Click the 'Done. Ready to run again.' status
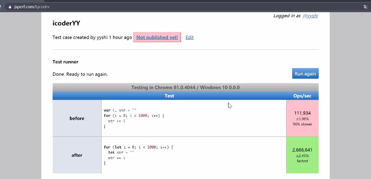Screen dimensions: 371x179 point(80,74)
